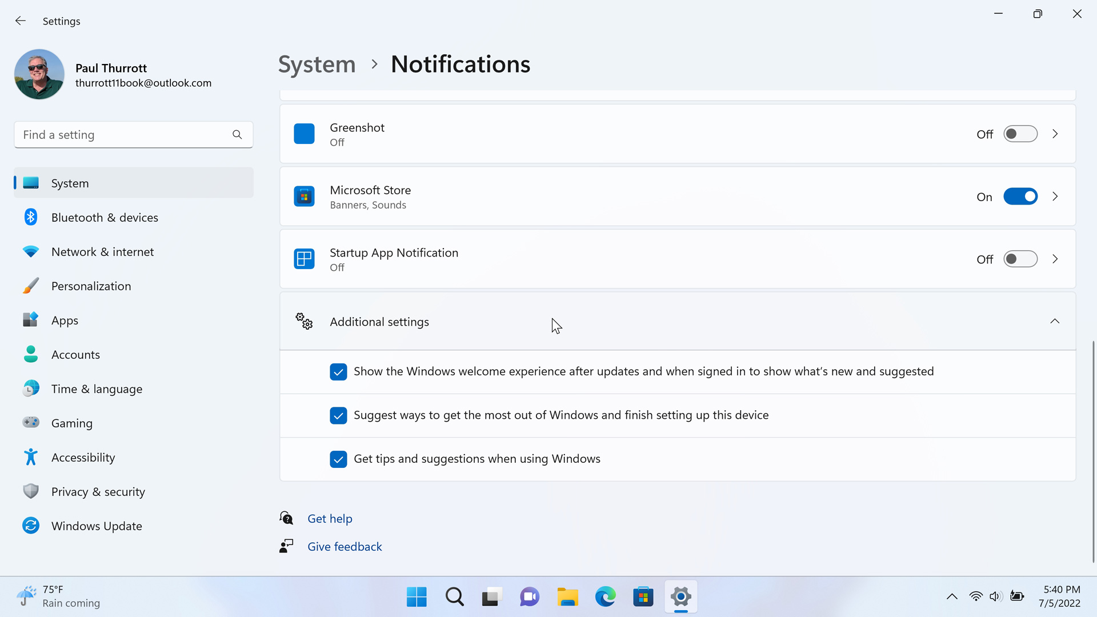This screenshot has height=617, width=1097.
Task: Open Bluetooth & devices settings
Action: click(x=105, y=218)
